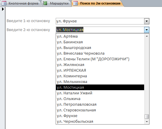Open the Маршрутки tab
Image resolution: width=162 pixels, height=129 pixels.
pos(56,3)
